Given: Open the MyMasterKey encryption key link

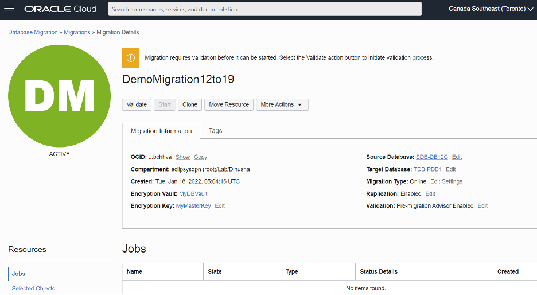Looking at the screenshot, I should click(193, 206).
